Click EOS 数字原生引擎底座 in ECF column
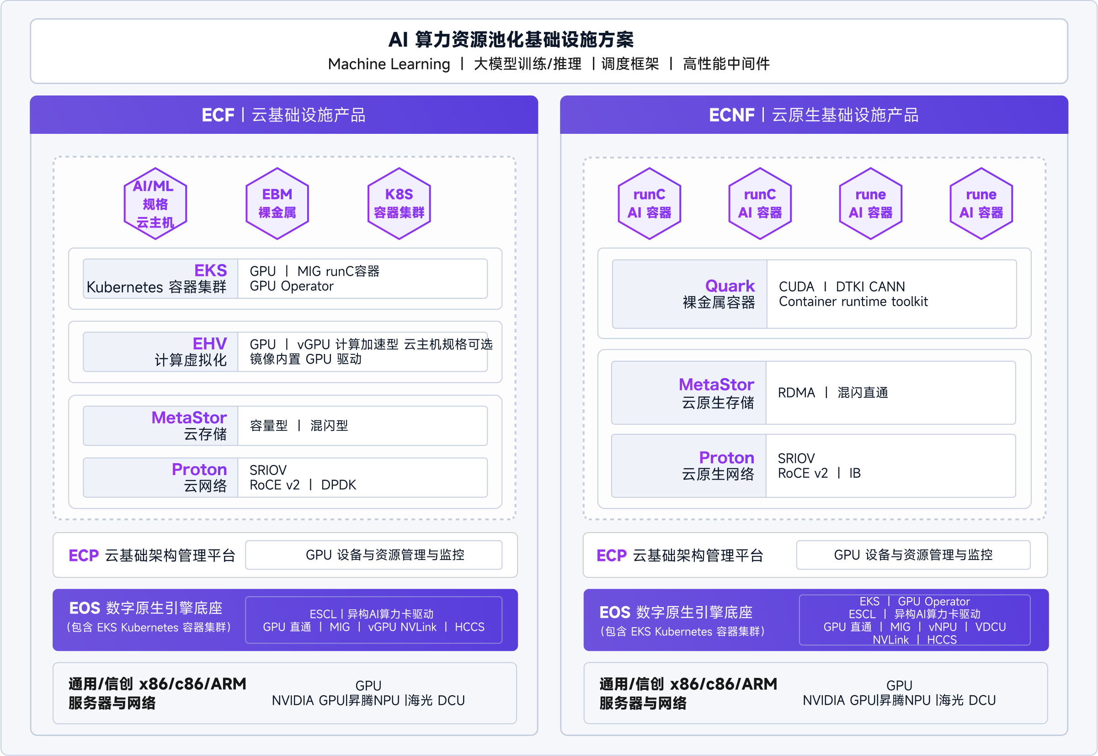 pyautogui.click(x=146, y=608)
